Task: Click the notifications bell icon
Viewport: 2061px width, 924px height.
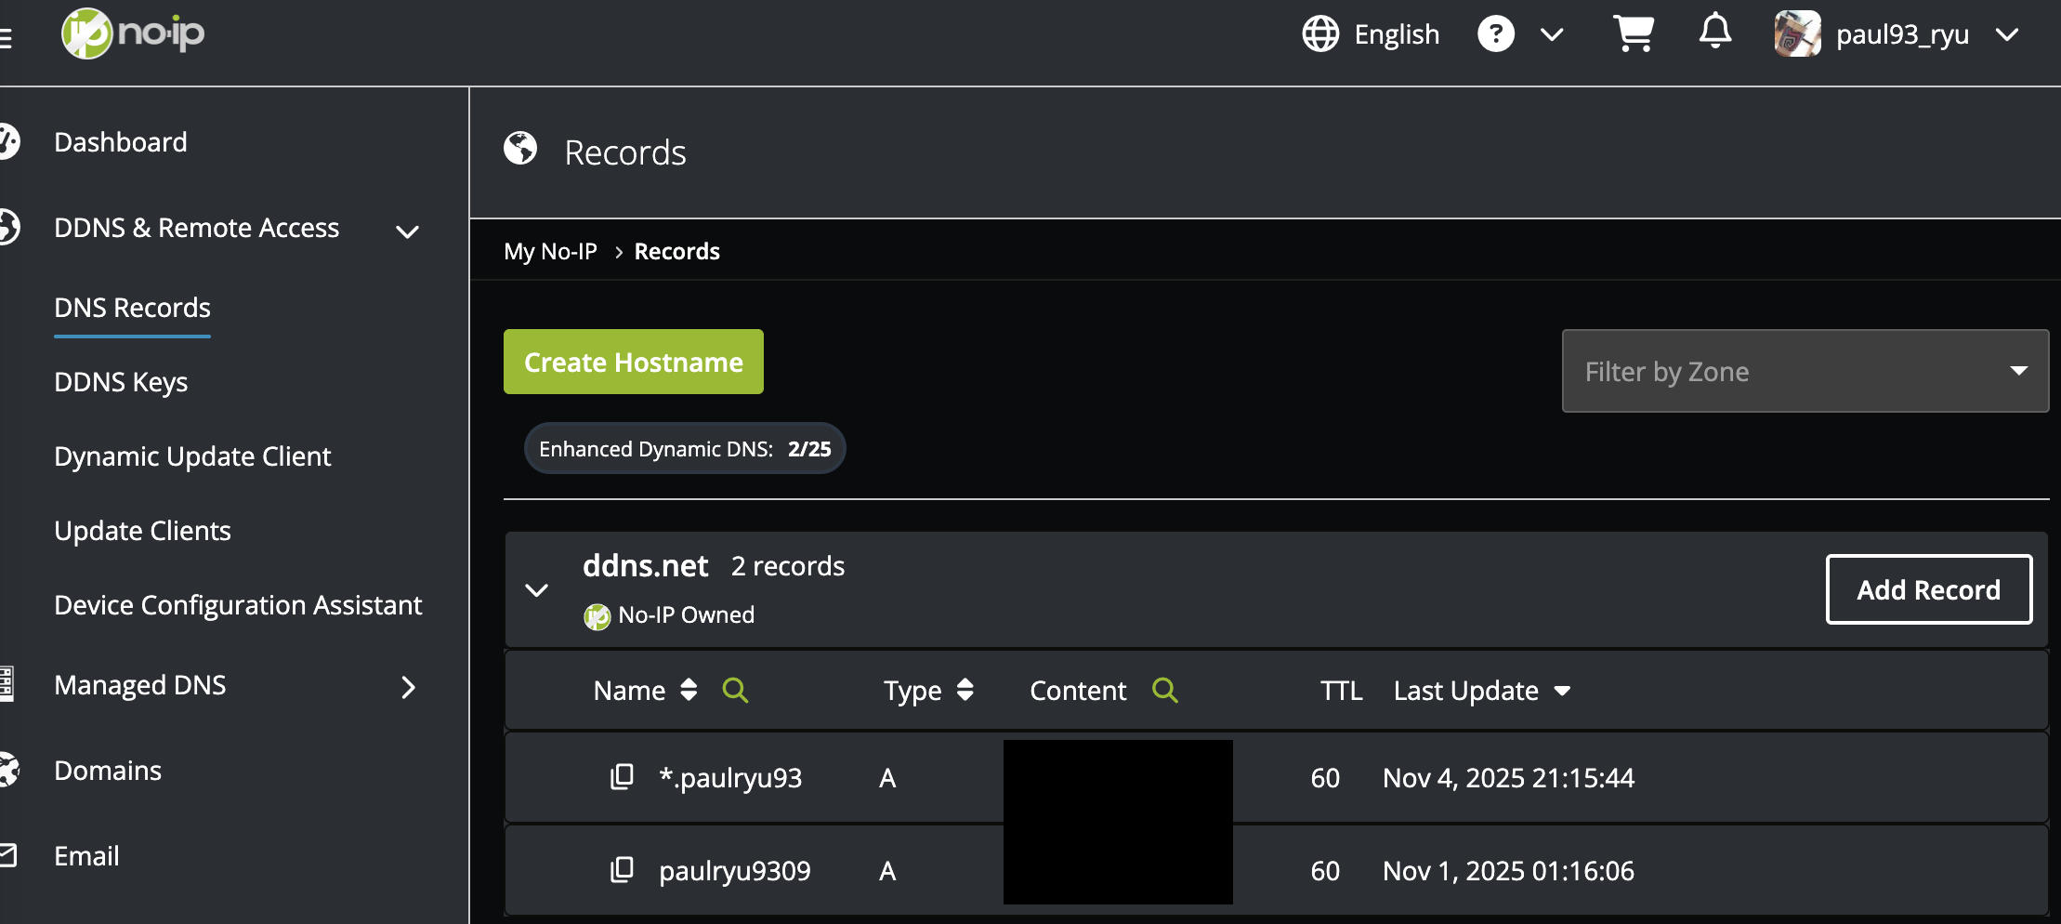Action: [1714, 33]
